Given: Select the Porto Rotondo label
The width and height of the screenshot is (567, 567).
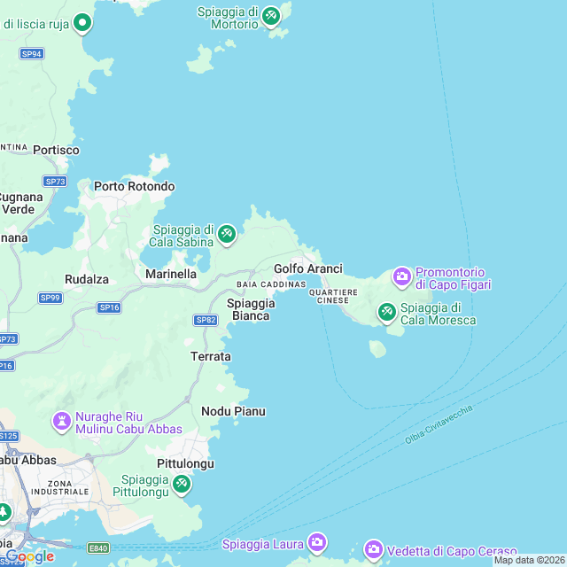Looking at the screenshot, I should point(135,186).
